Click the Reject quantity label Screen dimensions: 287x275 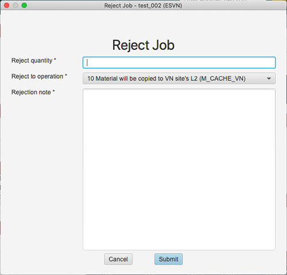pos(32,60)
